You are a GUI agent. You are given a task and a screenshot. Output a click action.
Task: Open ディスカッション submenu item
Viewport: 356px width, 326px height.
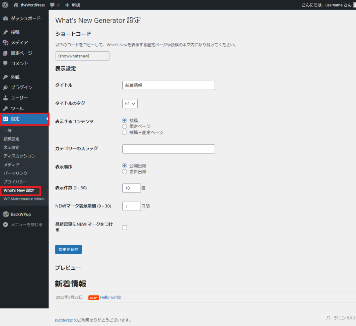click(x=19, y=156)
